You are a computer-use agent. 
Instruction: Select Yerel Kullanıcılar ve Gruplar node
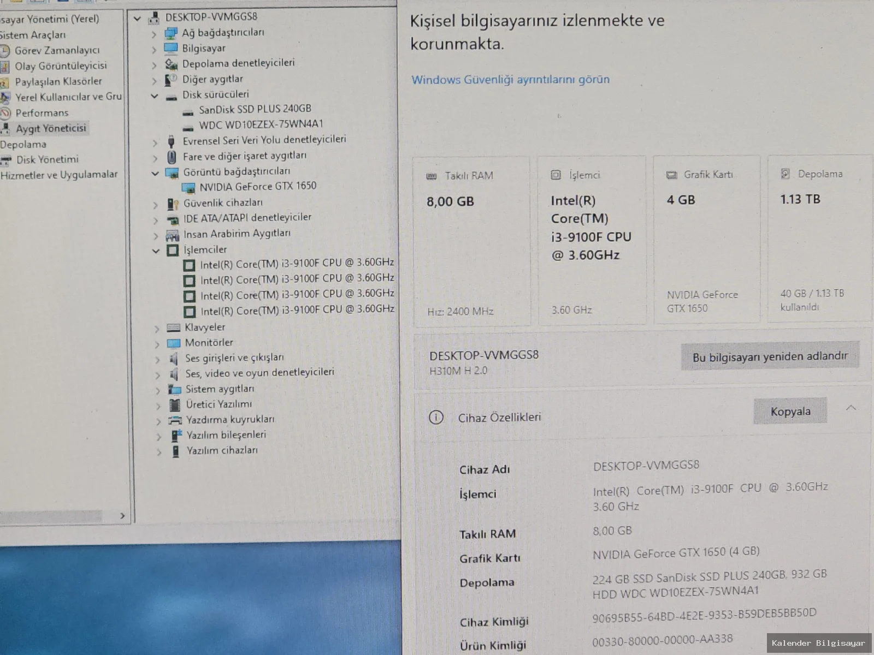click(68, 97)
